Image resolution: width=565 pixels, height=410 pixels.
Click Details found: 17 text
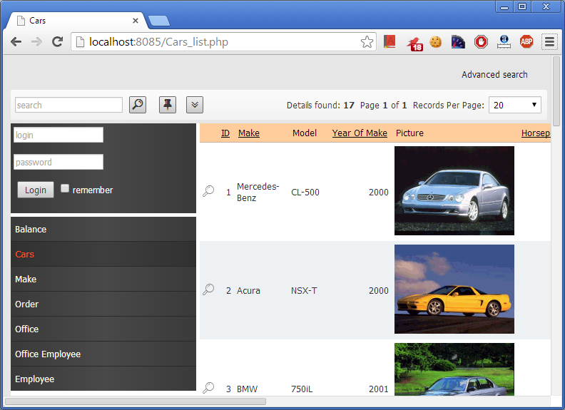[x=320, y=106]
